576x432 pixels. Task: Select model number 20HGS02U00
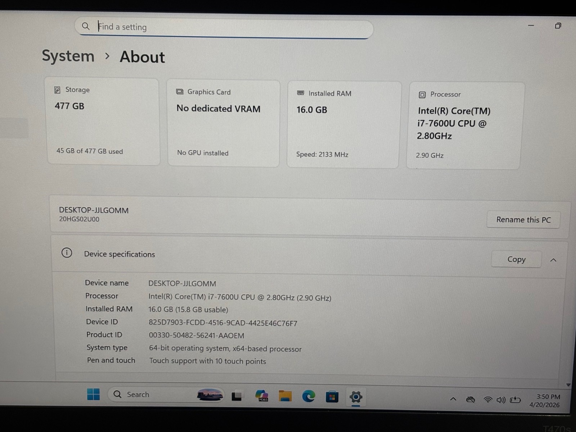pyautogui.click(x=79, y=219)
